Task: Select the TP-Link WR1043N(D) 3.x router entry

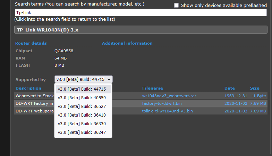Action: click(141, 30)
